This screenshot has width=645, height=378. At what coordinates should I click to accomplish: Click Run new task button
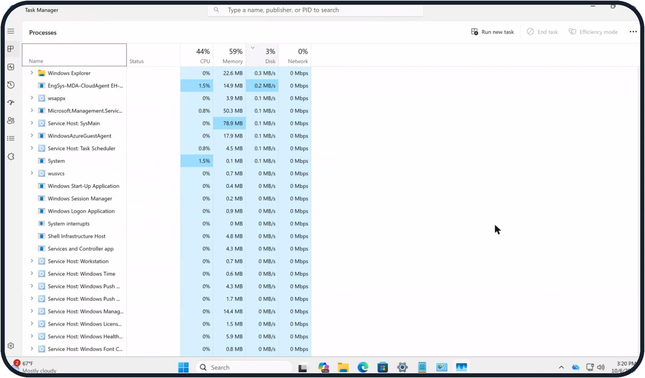[x=492, y=32]
